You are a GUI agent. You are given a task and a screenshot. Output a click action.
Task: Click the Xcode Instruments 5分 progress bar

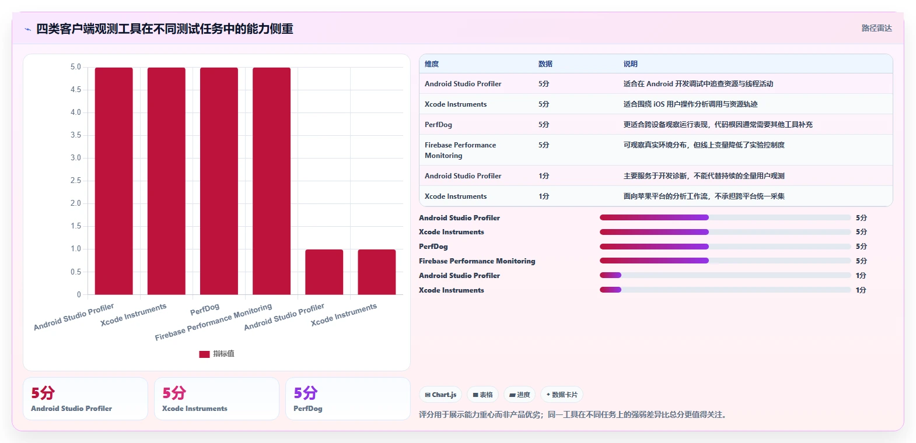725,232
